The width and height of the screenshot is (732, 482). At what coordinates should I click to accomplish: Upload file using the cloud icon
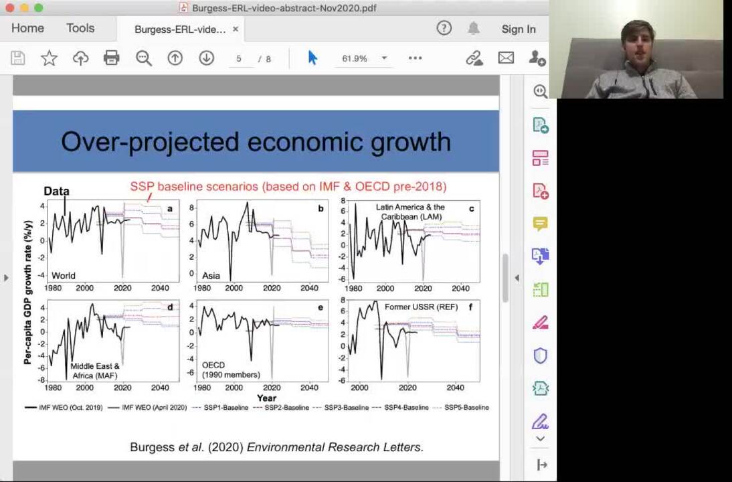(x=80, y=58)
